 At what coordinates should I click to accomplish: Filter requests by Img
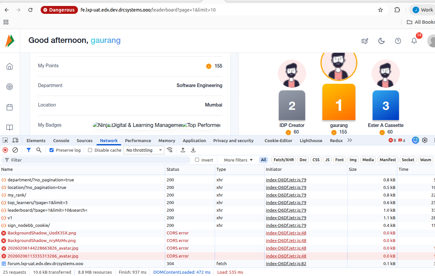coord(353,160)
